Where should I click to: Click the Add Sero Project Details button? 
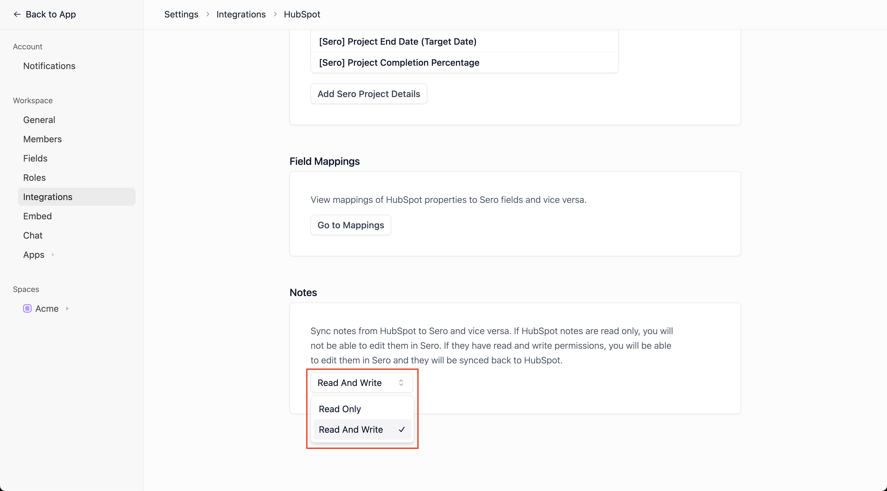point(369,94)
